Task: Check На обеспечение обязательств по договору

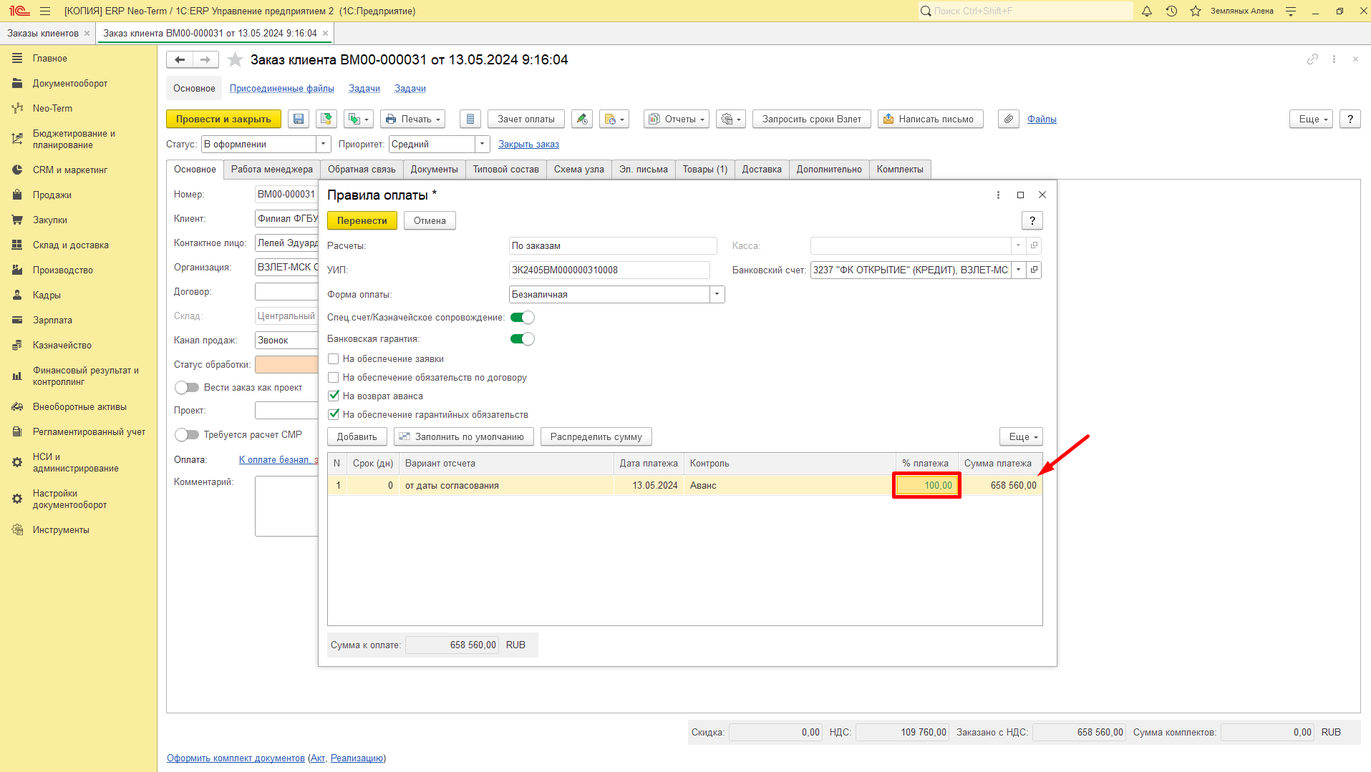Action: tap(334, 378)
